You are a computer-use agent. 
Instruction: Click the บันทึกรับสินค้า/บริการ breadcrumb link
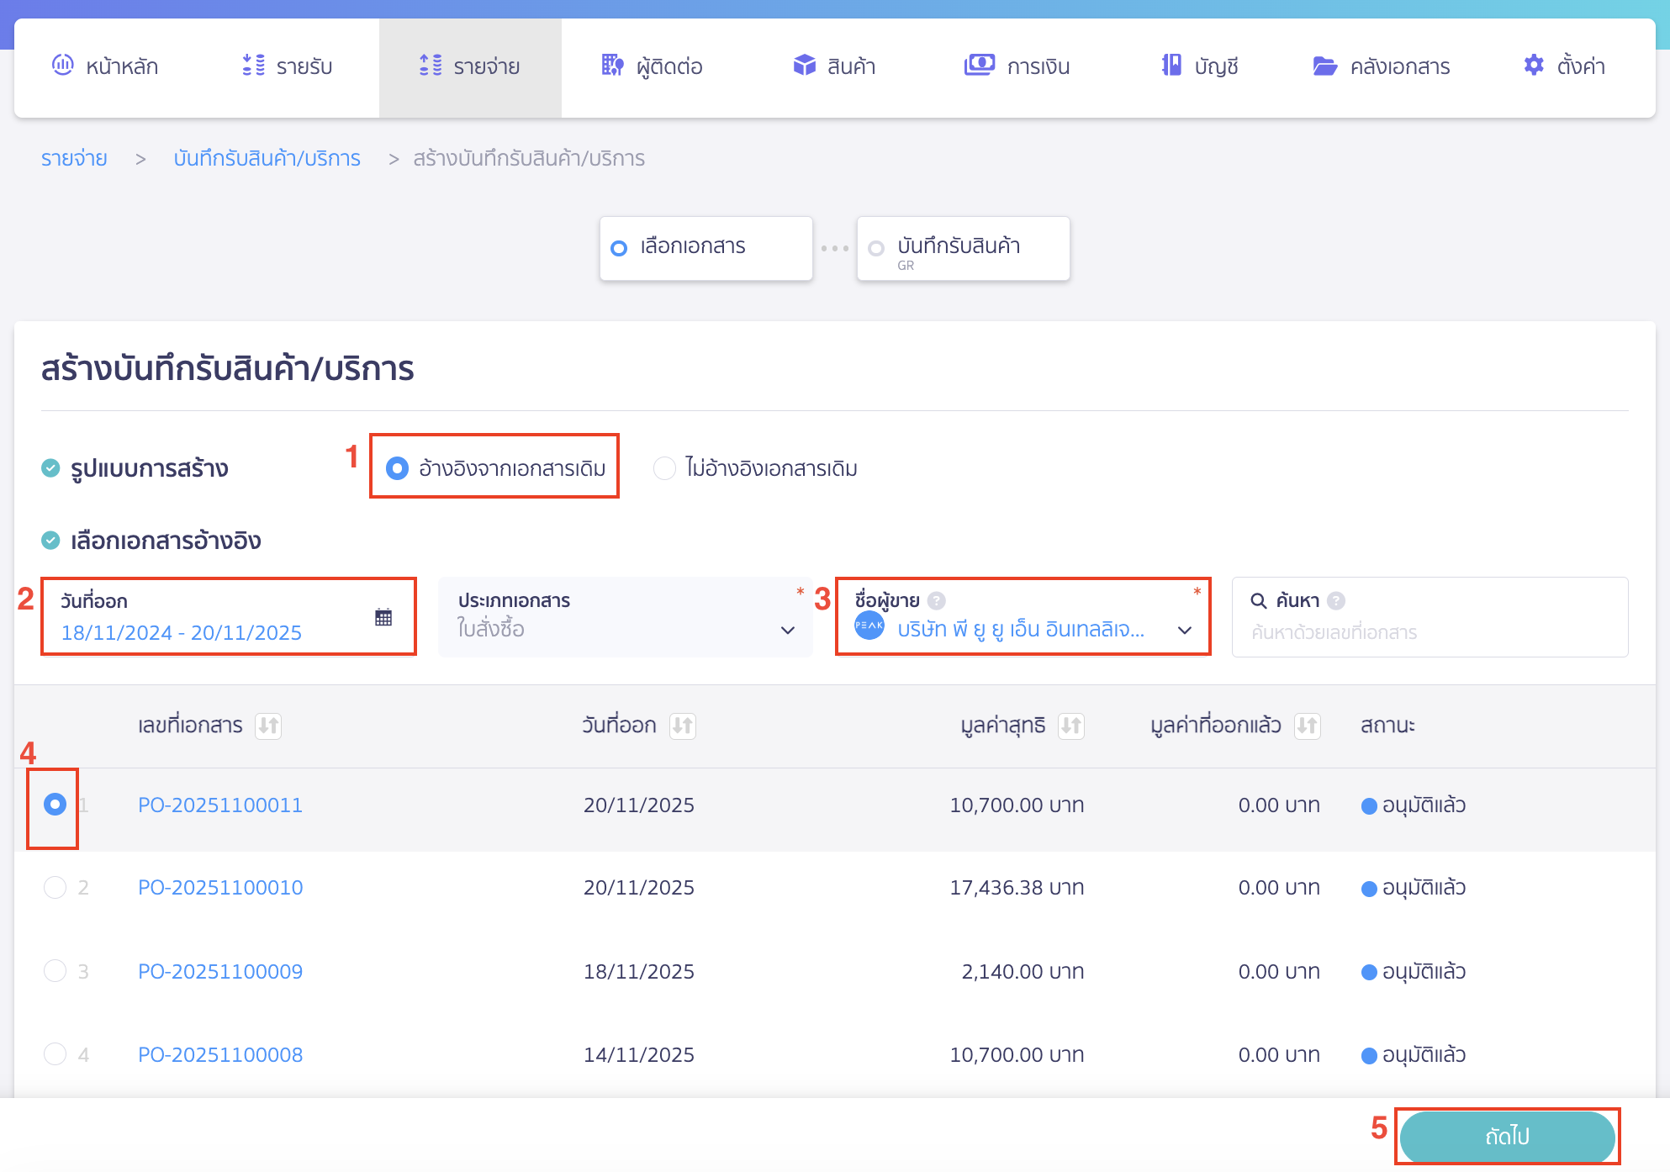click(267, 158)
